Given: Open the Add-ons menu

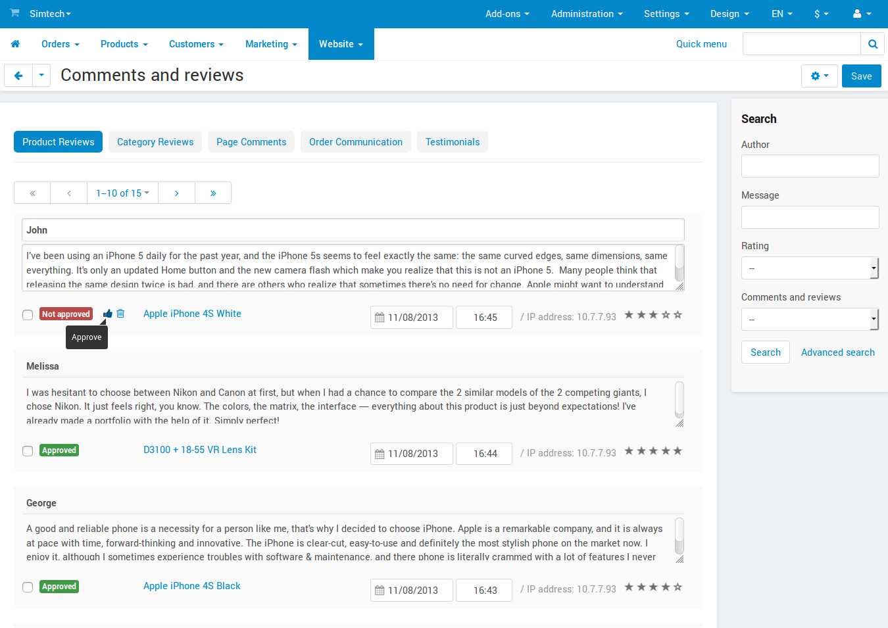Looking at the screenshot, I should click(507, 14).
